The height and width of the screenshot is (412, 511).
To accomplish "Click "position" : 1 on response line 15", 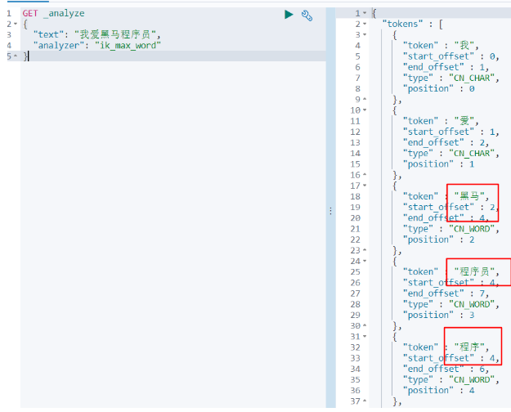I will click(x=439, y=164).
